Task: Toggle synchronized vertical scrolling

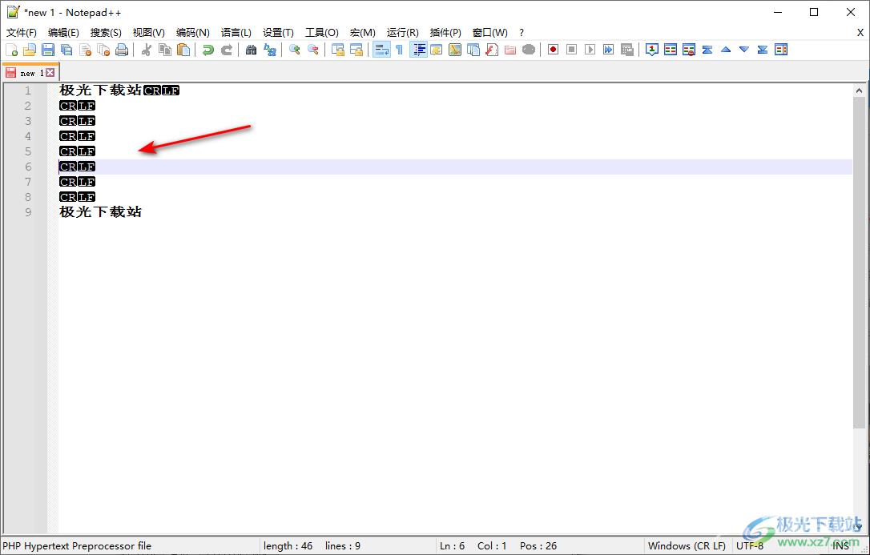Action: coord(337,50)
